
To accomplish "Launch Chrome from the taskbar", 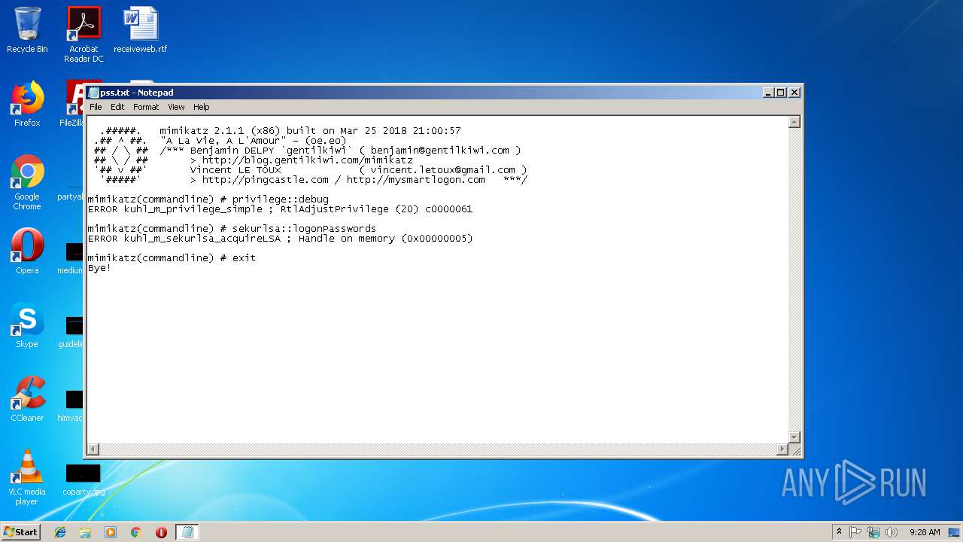I will coord(135,532).
